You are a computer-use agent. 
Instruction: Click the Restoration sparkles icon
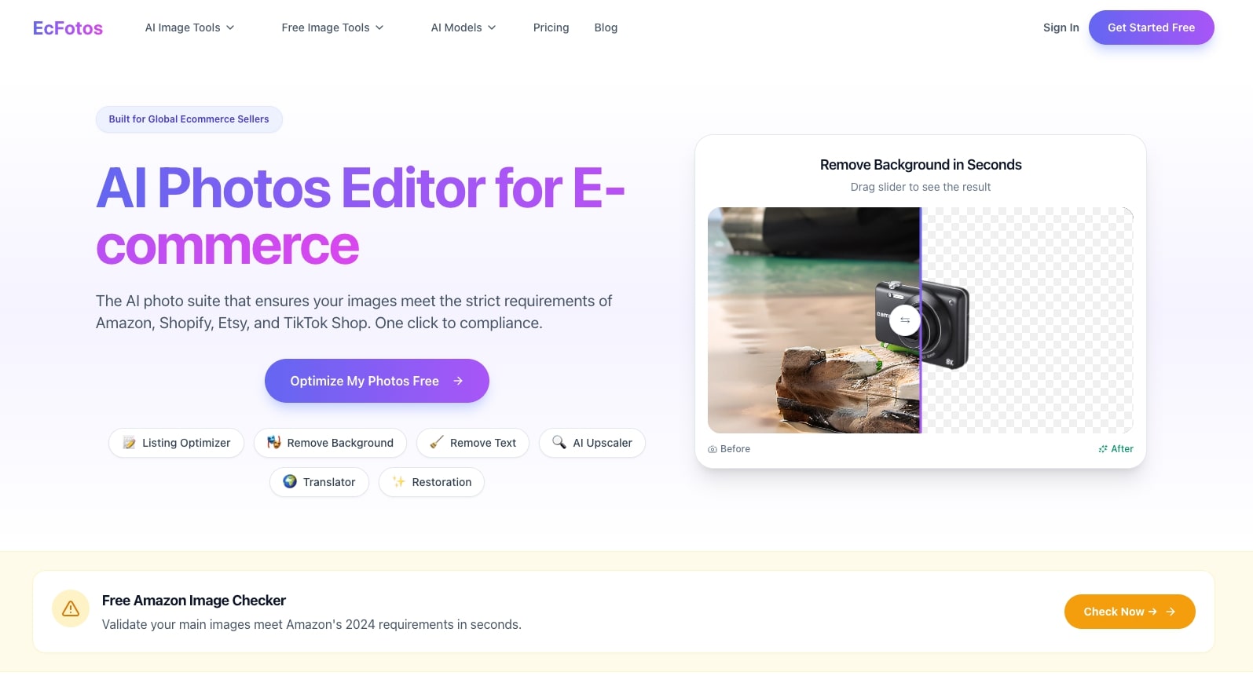(399, 482)
